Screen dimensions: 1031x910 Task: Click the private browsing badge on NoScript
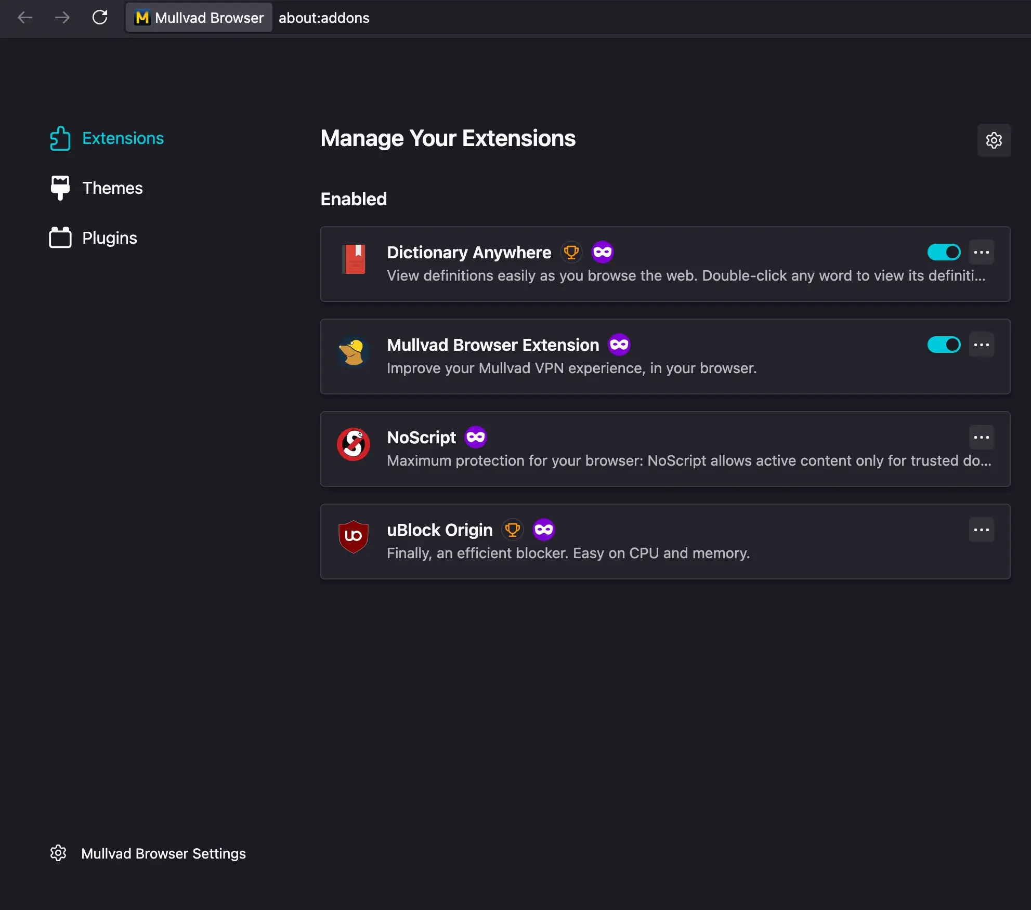[x=476, y=438]
